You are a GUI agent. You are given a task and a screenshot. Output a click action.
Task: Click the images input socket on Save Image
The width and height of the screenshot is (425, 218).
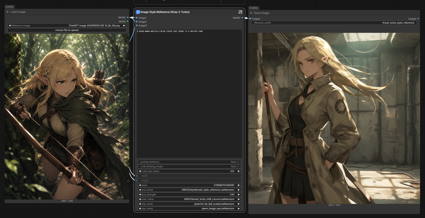click(250, 19)
